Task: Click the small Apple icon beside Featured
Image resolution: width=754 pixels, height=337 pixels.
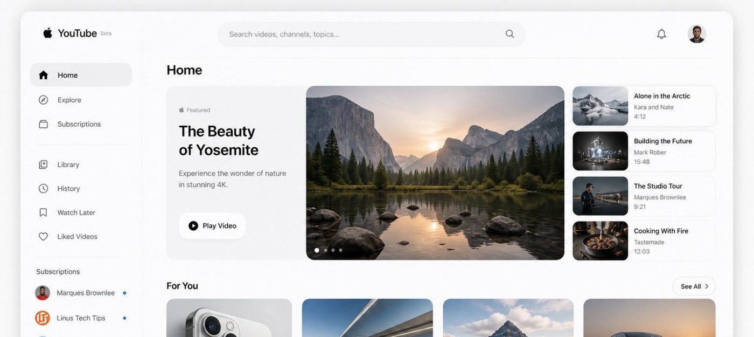Action: (181, 110)
